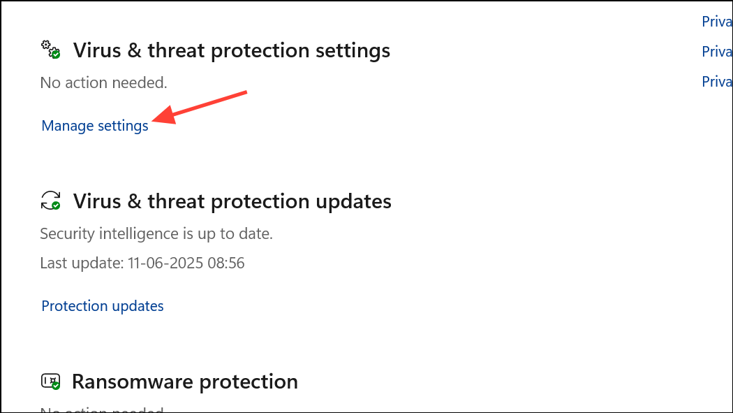Select the Virus & threat protection settings heading
The width and height of the screenshot is (733, 413).
231,50
